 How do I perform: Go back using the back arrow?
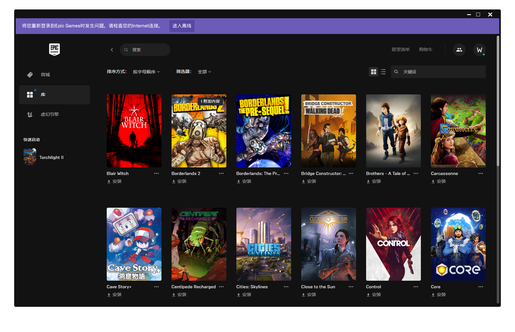[x=112, y=50]
